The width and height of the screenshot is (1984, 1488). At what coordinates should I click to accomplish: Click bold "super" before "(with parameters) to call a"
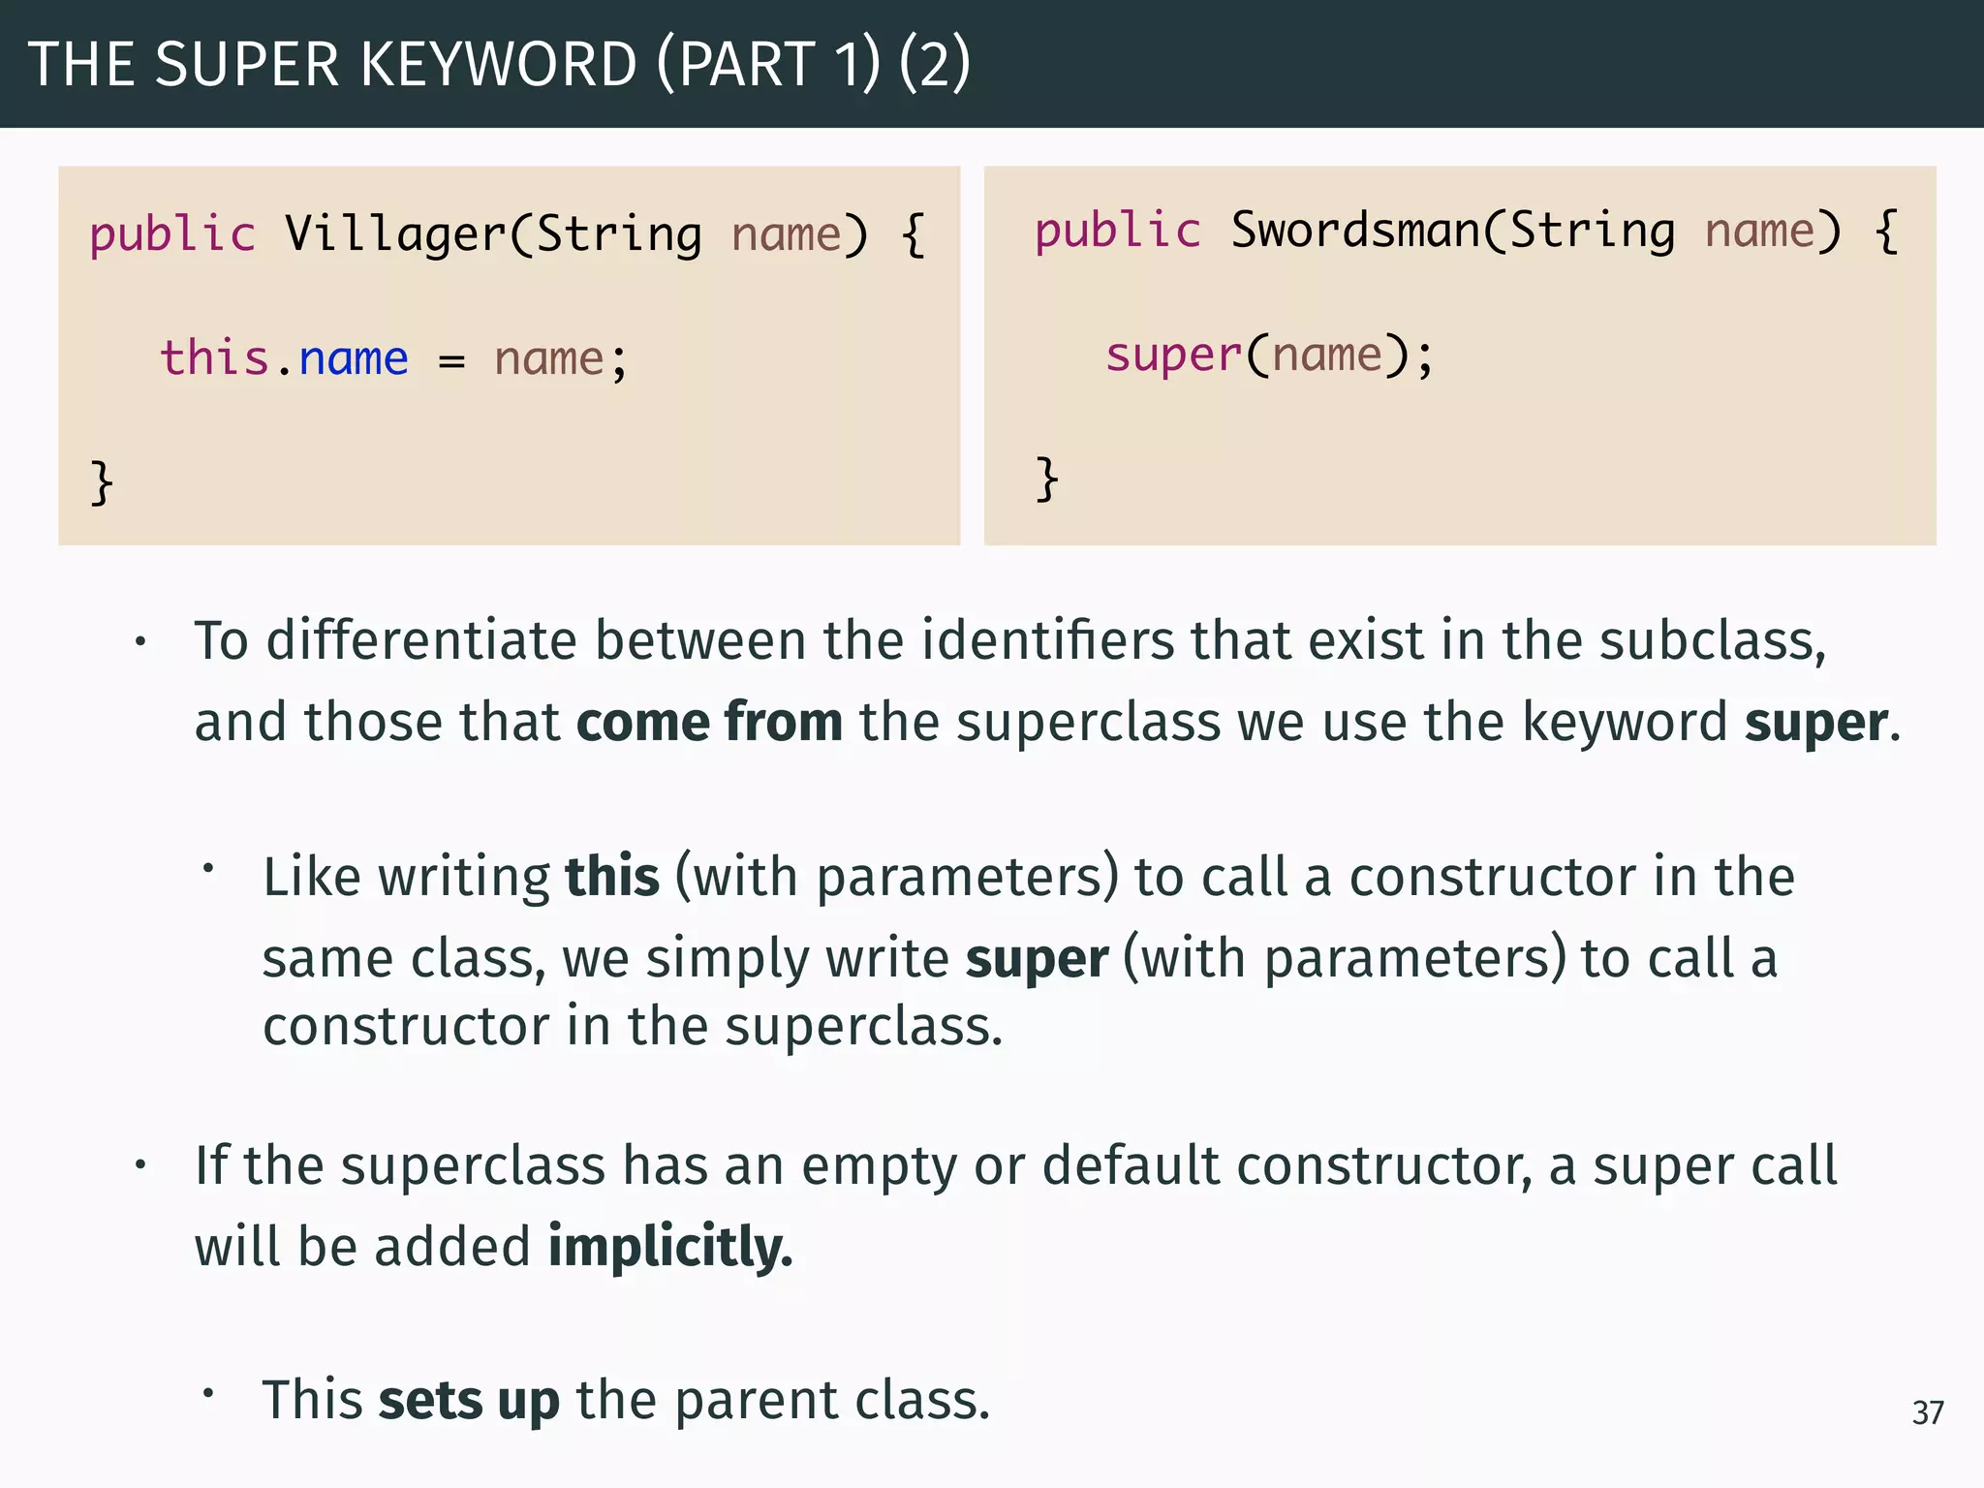(1037, 958)
